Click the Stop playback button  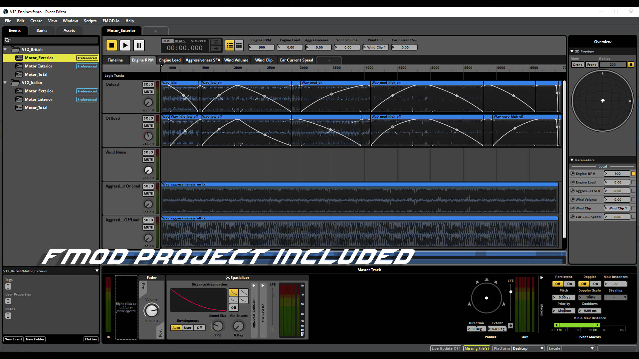pos(111,45)
